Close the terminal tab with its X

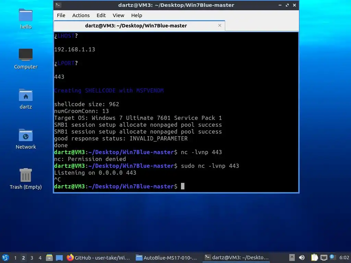pos(220,25)
